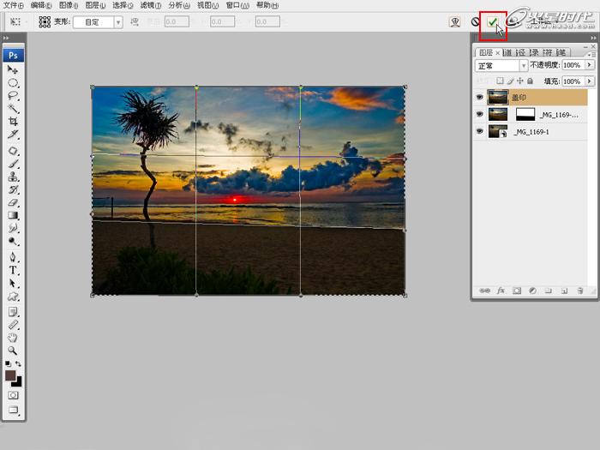Open the Layer menu

95,5
